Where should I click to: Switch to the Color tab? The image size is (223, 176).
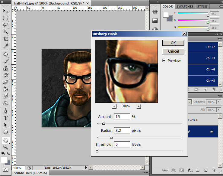click(168, 7)
